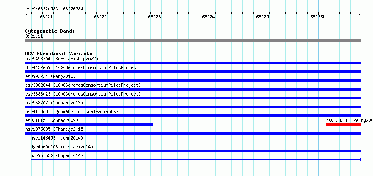
Task: Click the red bar under nsv428218
Action: [344, 124]
